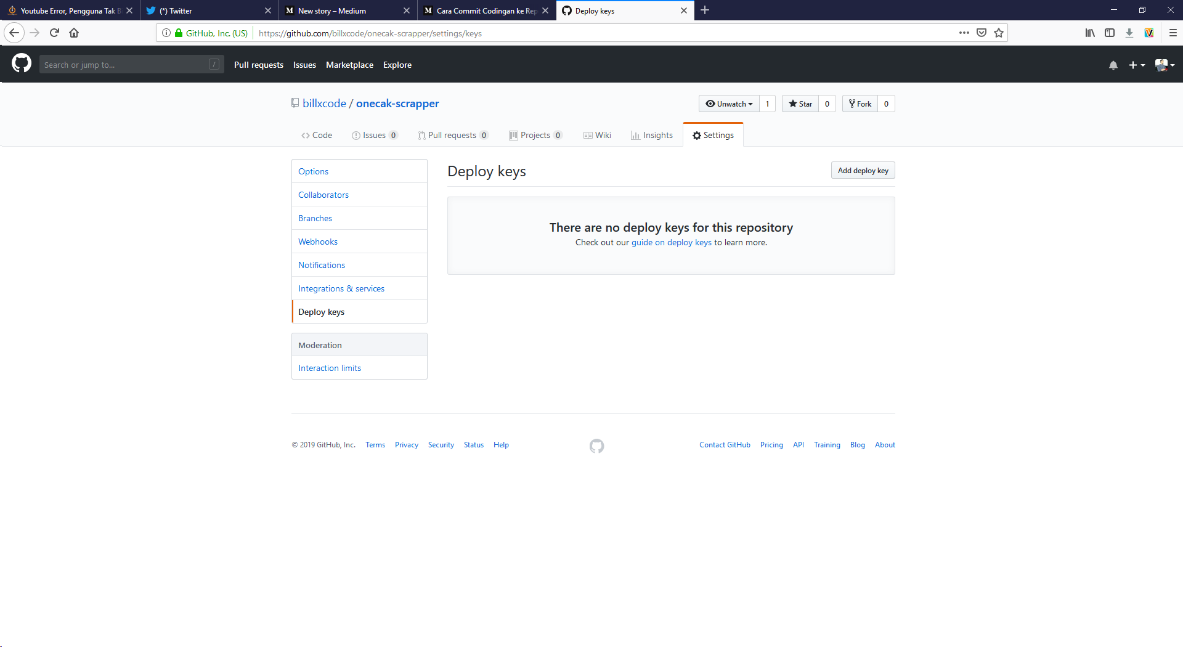Fork the onecak-scrapper repository
This screenshot has height=647, width=1183.
(x=860, y=104)
